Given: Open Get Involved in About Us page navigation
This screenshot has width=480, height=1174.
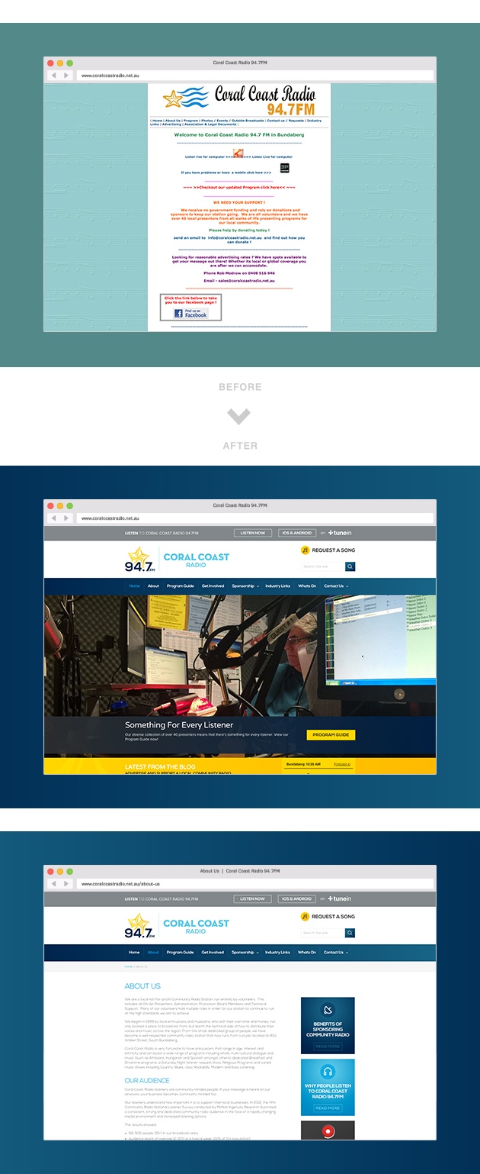Looking at the screenshot, I should [213, 953].
